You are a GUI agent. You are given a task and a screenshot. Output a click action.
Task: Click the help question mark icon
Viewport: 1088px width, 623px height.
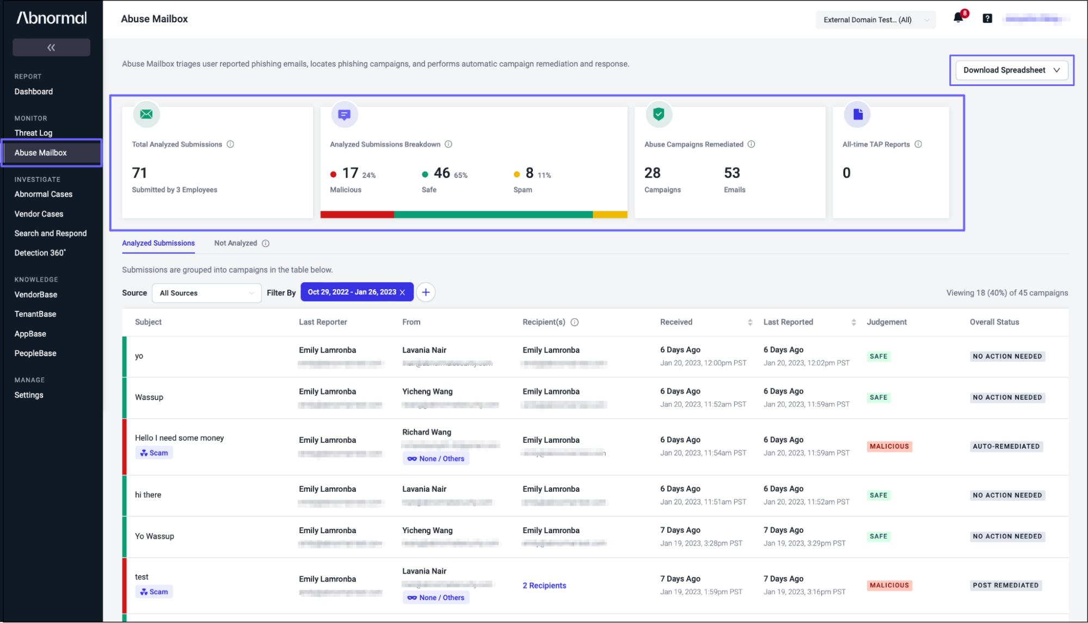[x=987, y=19]
